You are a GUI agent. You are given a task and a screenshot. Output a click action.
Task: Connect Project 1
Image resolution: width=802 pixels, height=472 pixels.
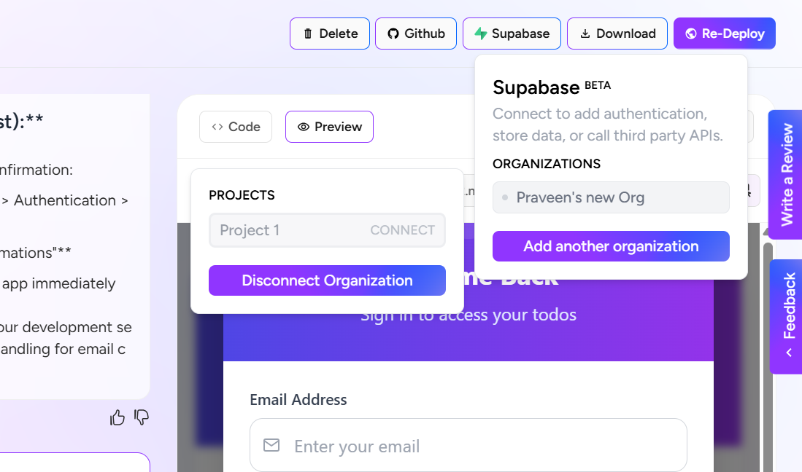tap(403, 230)
